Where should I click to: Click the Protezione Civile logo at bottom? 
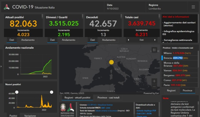[x=71, y=107]
